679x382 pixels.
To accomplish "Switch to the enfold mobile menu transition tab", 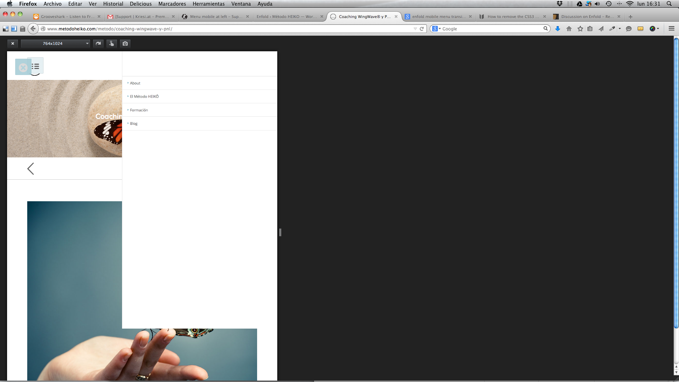I will [439, 17].
